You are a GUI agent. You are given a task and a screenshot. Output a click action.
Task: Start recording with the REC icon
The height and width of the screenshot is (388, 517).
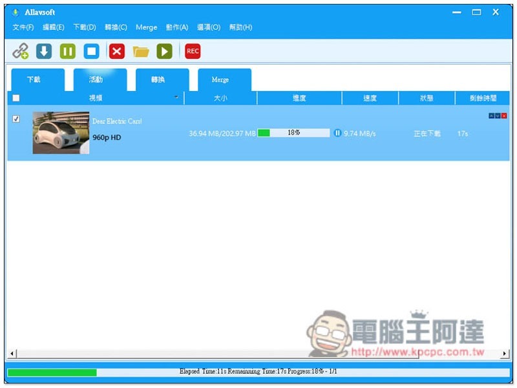click(193, 51)
